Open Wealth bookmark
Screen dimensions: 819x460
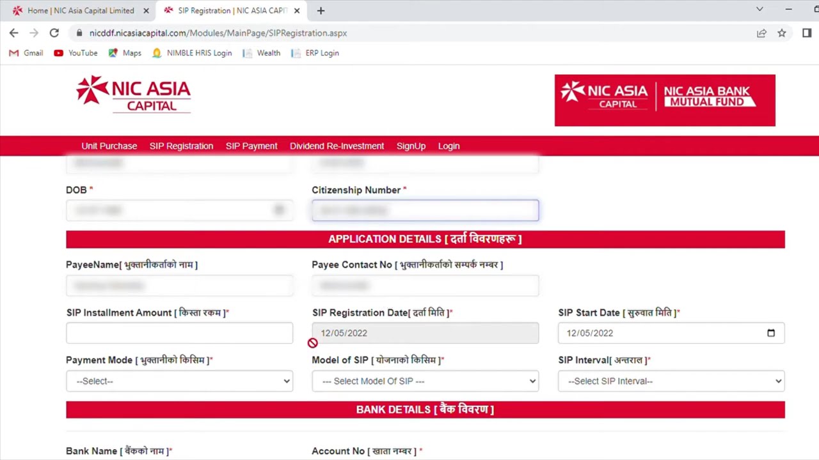point(262,53)
